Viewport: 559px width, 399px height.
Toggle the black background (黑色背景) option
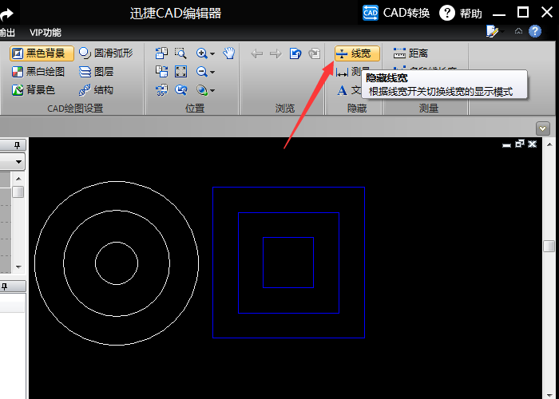42,53
